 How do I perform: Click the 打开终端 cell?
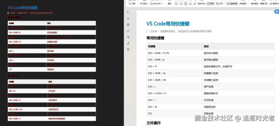pyautogui.click(x=238, y=100)
